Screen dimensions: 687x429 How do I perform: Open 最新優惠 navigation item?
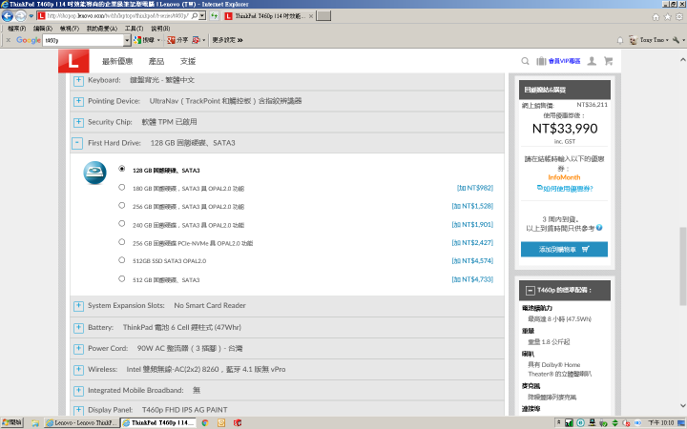117,61
